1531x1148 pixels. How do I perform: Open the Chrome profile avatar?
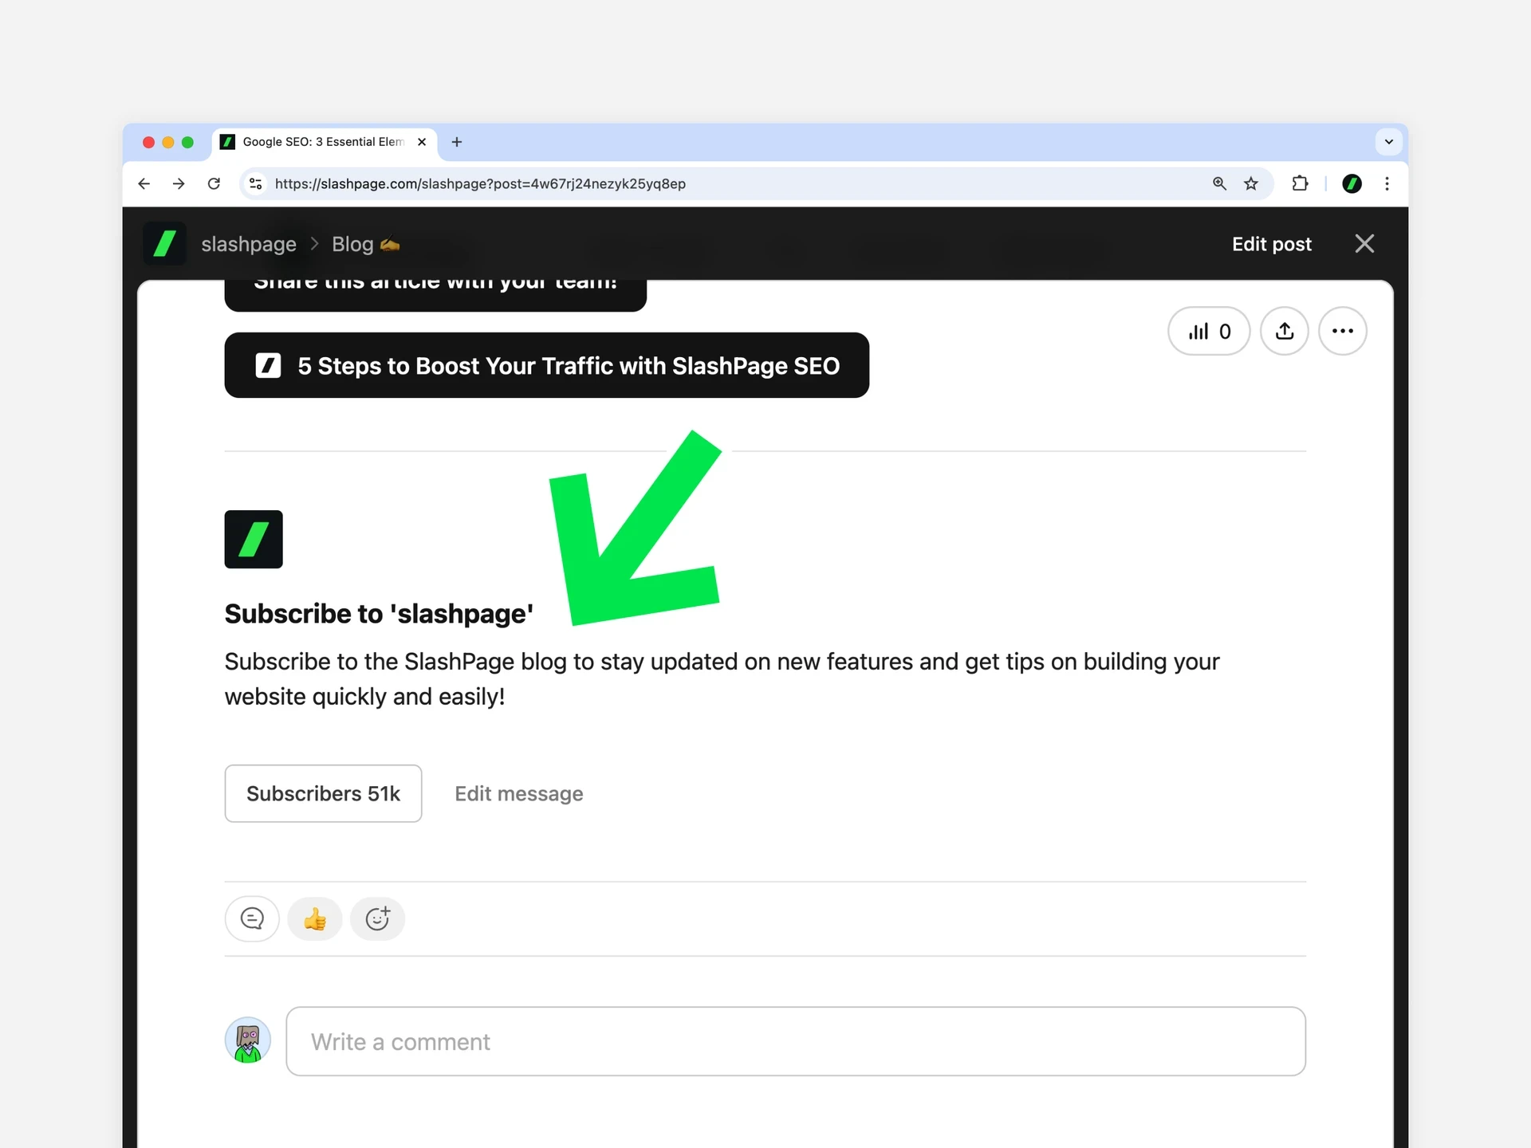point(1352,183)
